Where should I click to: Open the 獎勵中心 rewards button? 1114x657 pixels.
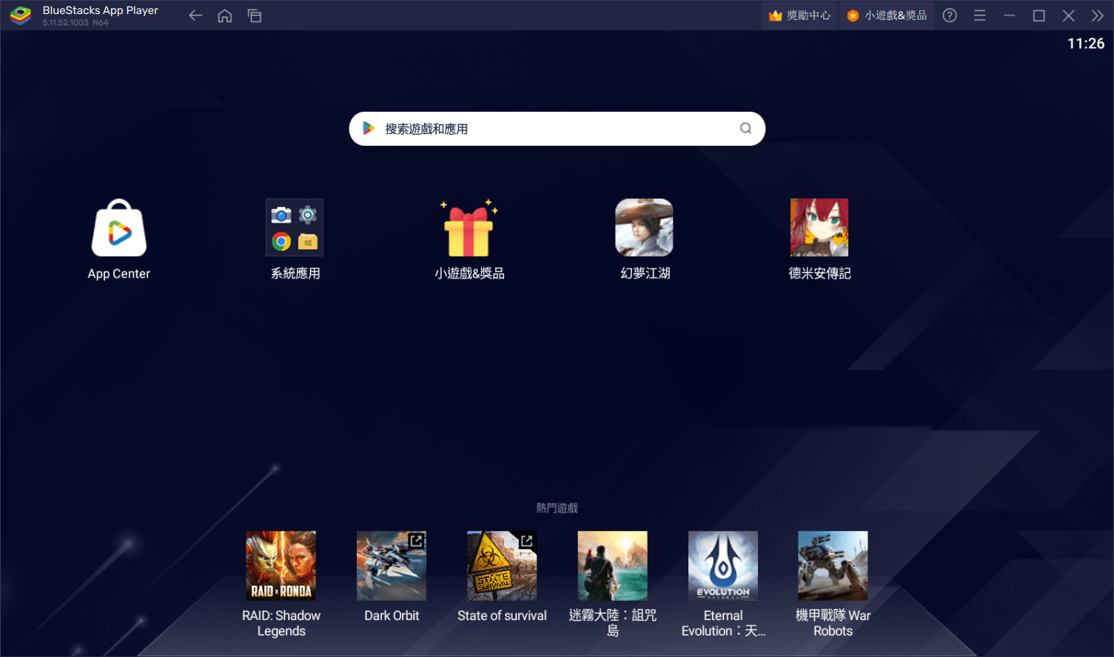[x=799, y=16]
